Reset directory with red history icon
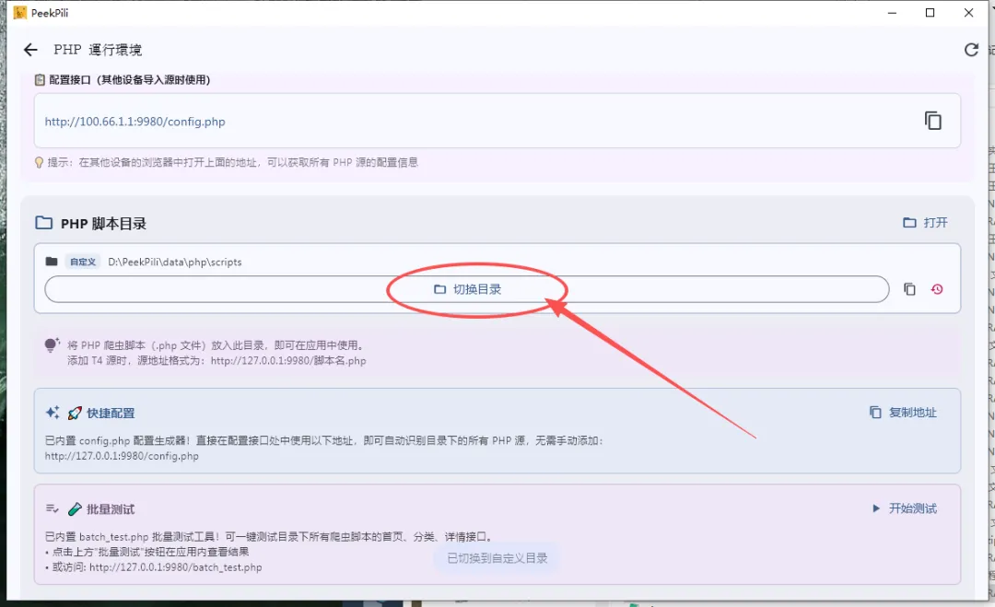The height and width of the screenshot is (607, 995). (x=937, y=289)
